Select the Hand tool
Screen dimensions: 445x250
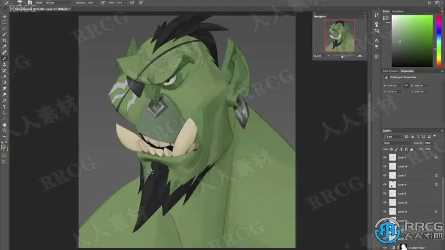tap(4, 124)
